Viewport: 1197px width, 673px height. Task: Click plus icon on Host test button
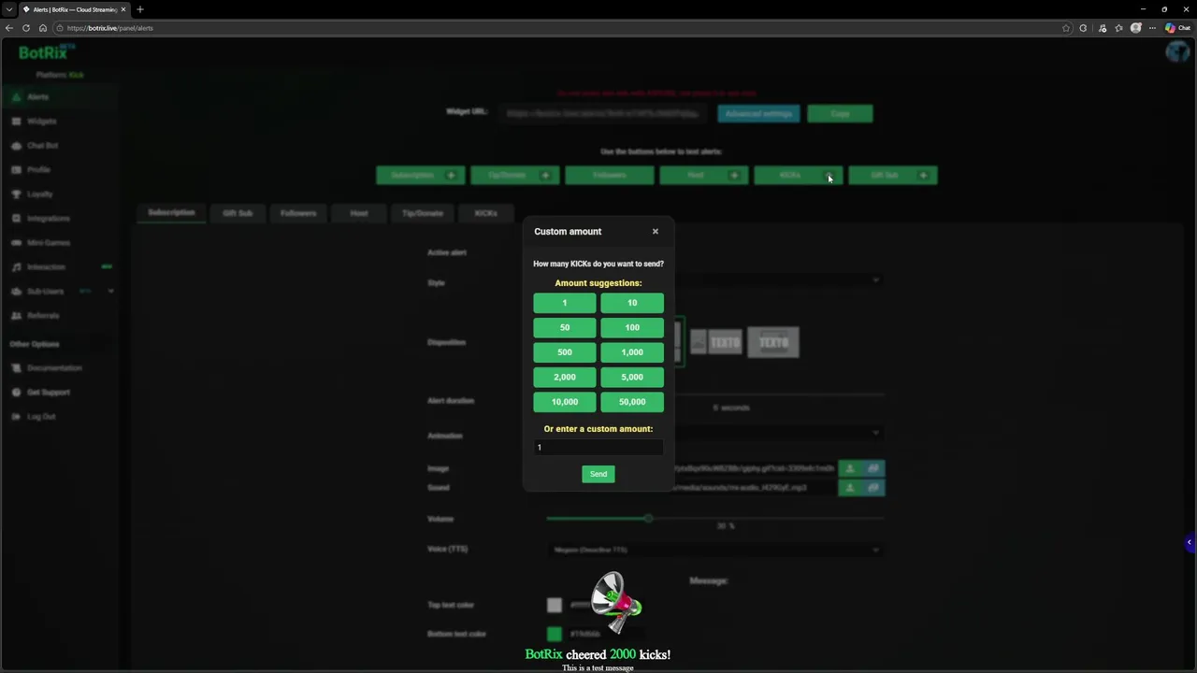coord(734,176)
